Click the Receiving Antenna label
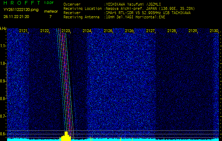Image resolution: width=222 pixels, height=141 pixels. 82,17
